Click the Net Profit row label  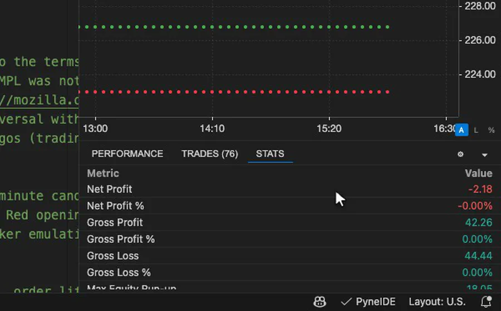(109, 189)
